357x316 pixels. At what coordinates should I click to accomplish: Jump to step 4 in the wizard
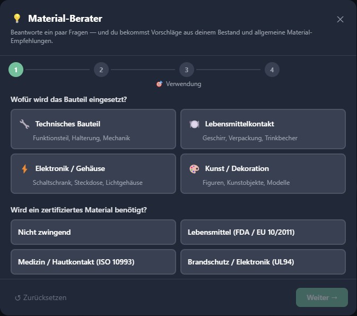tap(272, 70)
